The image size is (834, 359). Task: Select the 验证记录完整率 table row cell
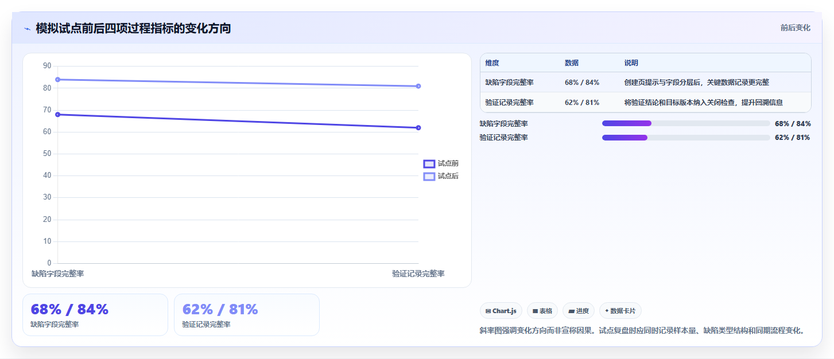click(x=509, y=103)
